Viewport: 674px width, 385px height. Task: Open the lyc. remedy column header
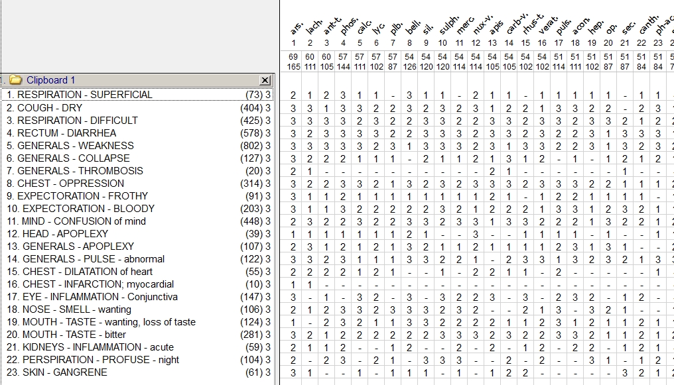(x=378, y=28)
